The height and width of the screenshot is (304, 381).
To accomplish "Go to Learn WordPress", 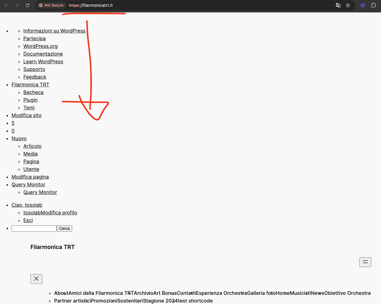I will (43, 62).
